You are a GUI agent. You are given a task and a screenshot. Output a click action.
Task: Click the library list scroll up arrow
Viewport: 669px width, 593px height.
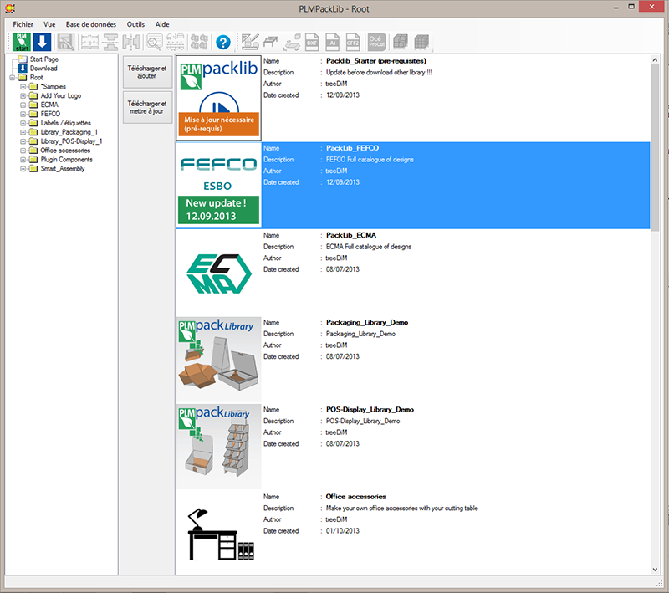[655, 60]
